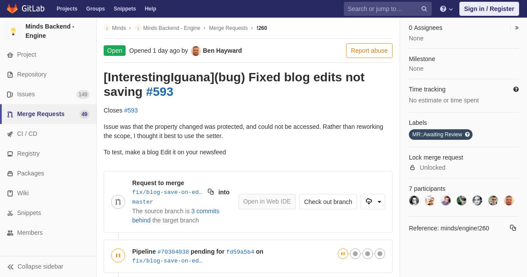This screenshot has height=277, width=527.
Task: Copy the merge request reference
Action: pos(513,228)
